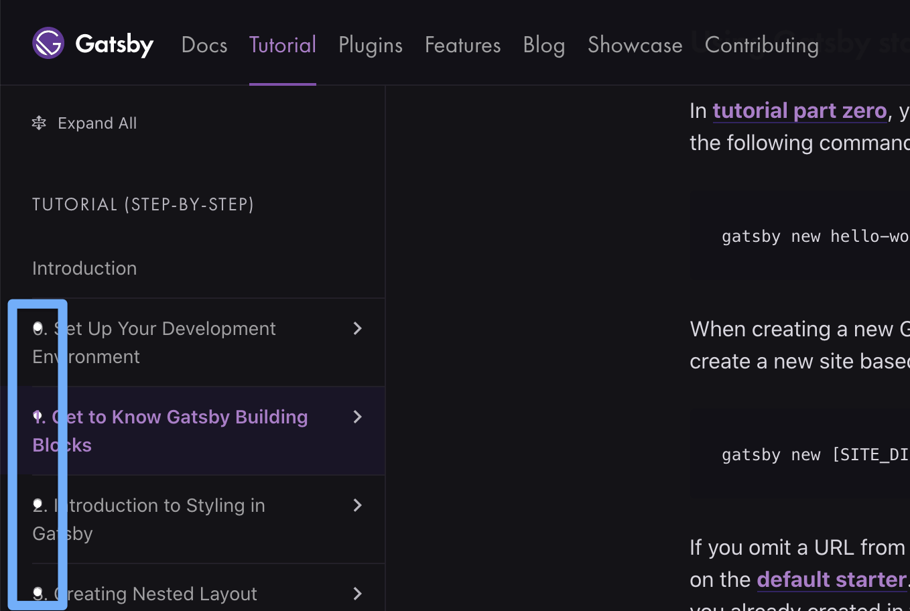Click the highlighted Get to Know Gatsby Building Blocks
This screenshot has width=910, height=611.
(170, 430)
